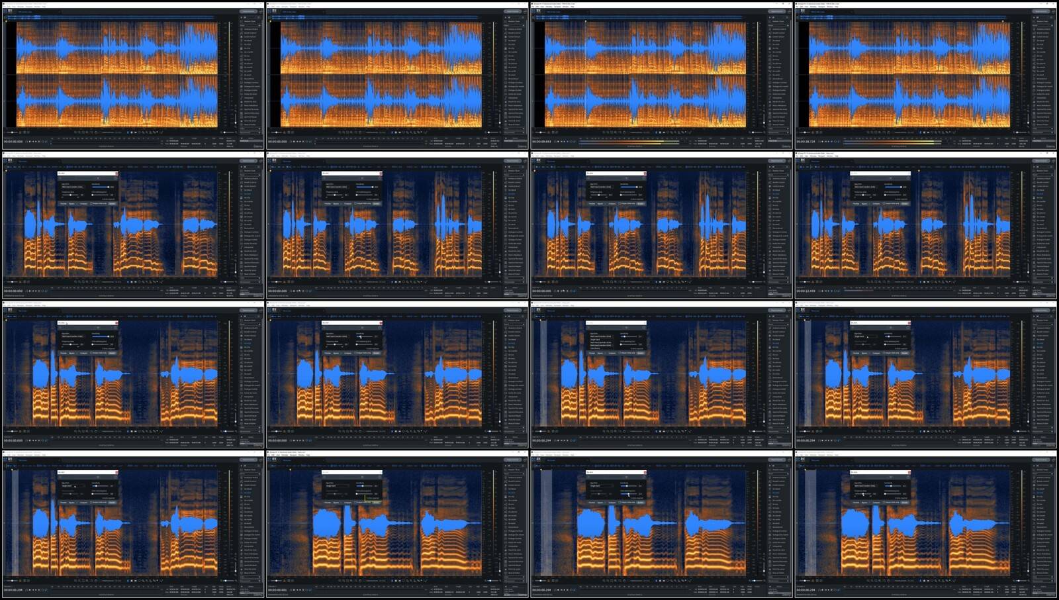Click the Preview button in the 00:00:00.681 frame

click(x=328, y=502)
